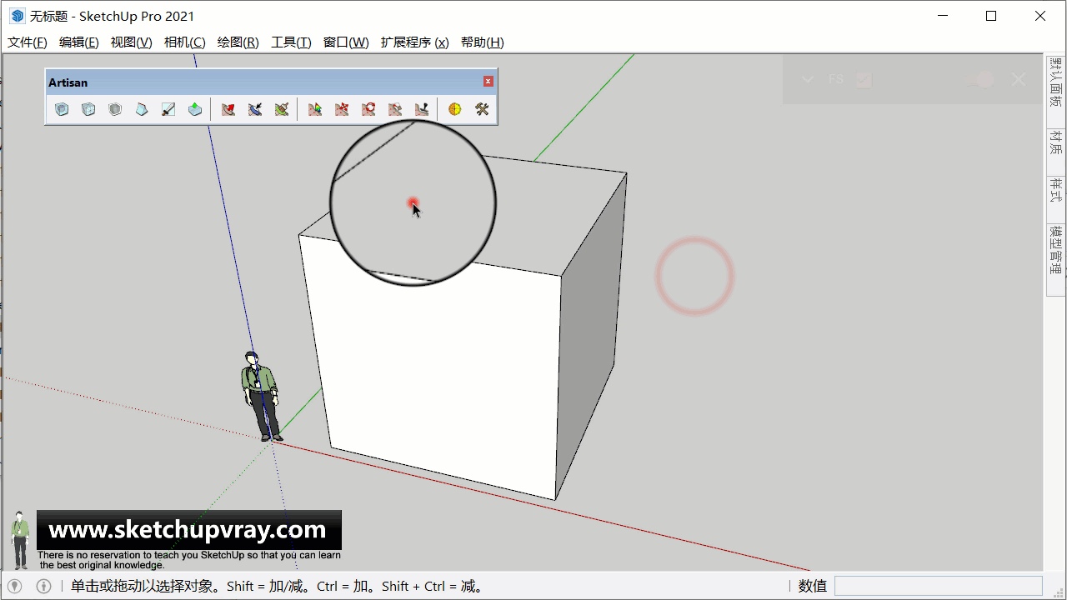Screen dimensions: 1067x600
Task: Open the 相机(C) menu
Action: tap(185, 42)
